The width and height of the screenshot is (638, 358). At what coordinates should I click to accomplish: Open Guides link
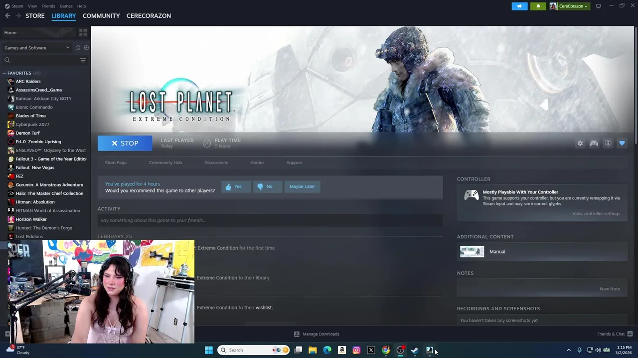coord(257,163)
